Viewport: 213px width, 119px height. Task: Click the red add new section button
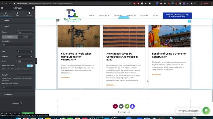tap(115, 106)
